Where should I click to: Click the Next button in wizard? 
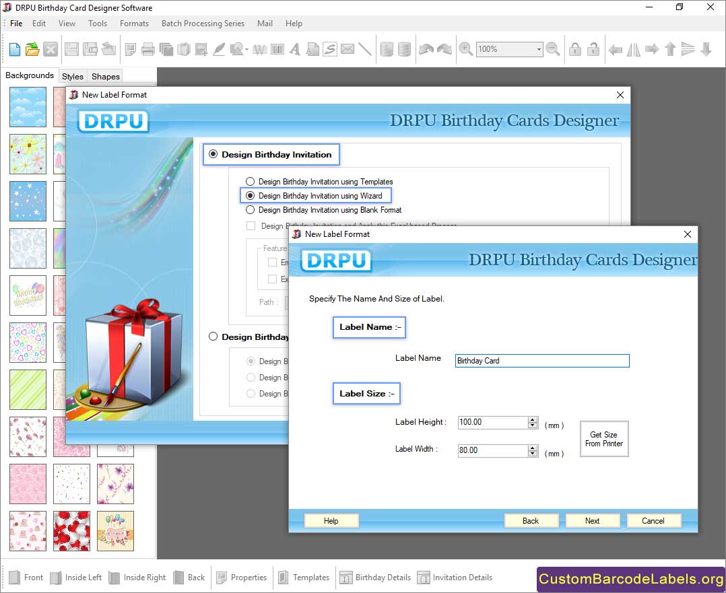coord(592,521)
